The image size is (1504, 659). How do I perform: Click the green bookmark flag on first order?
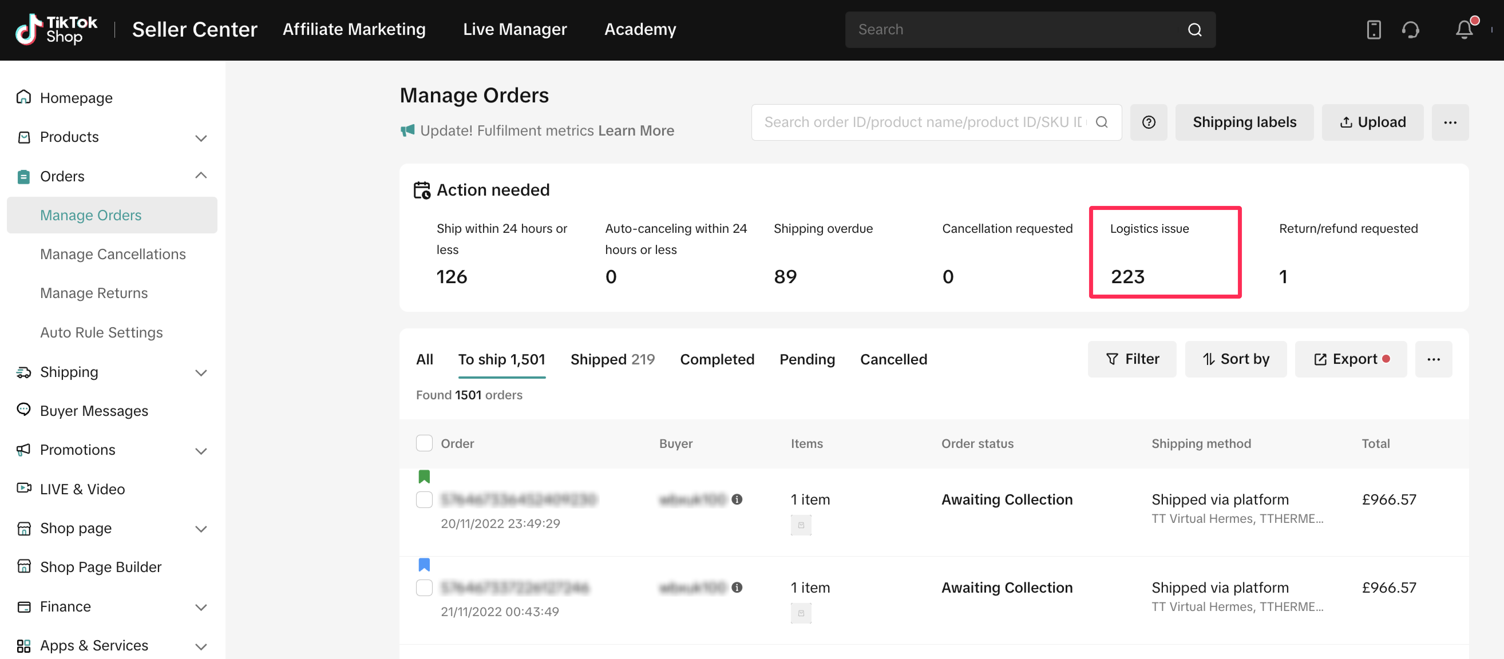[x=424, y=476]
